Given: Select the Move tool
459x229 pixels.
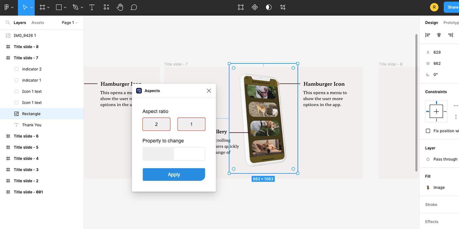Looking at the screenshot, I should pos(25,7).
